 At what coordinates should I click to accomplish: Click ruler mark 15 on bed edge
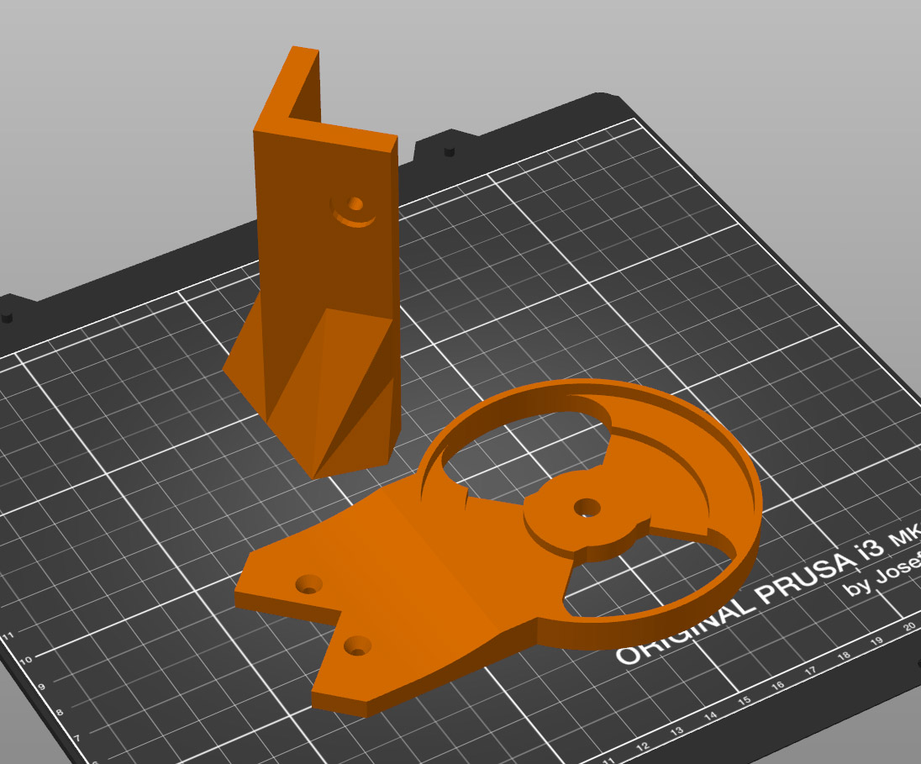745,700
